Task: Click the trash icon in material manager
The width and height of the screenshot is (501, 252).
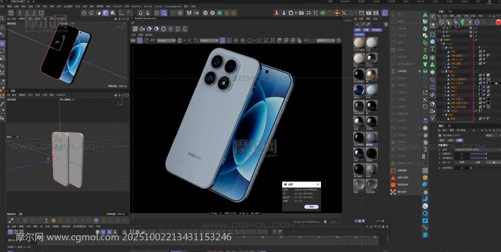Action: point(386,24)
